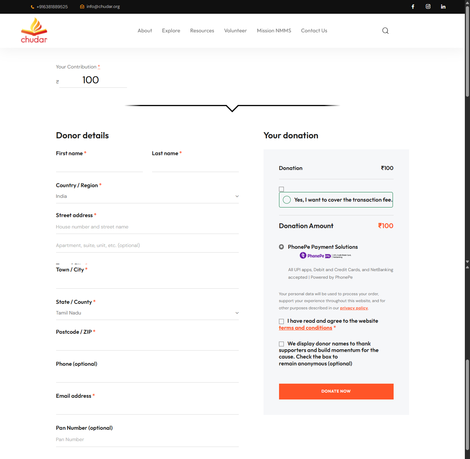The image size is (470, 459).
Task: Open the privacy policy link
Action: (354, 308)
